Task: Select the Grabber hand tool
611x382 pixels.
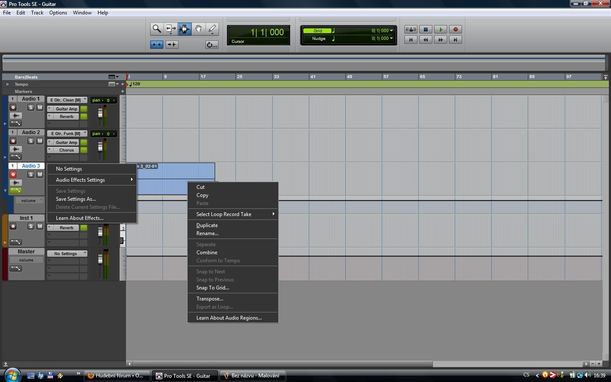Action: pos(198,29)
